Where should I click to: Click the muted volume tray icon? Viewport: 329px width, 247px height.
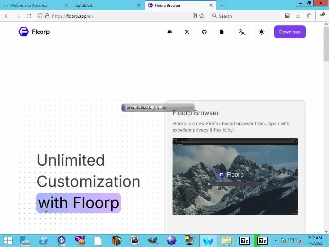pos(299,241)
